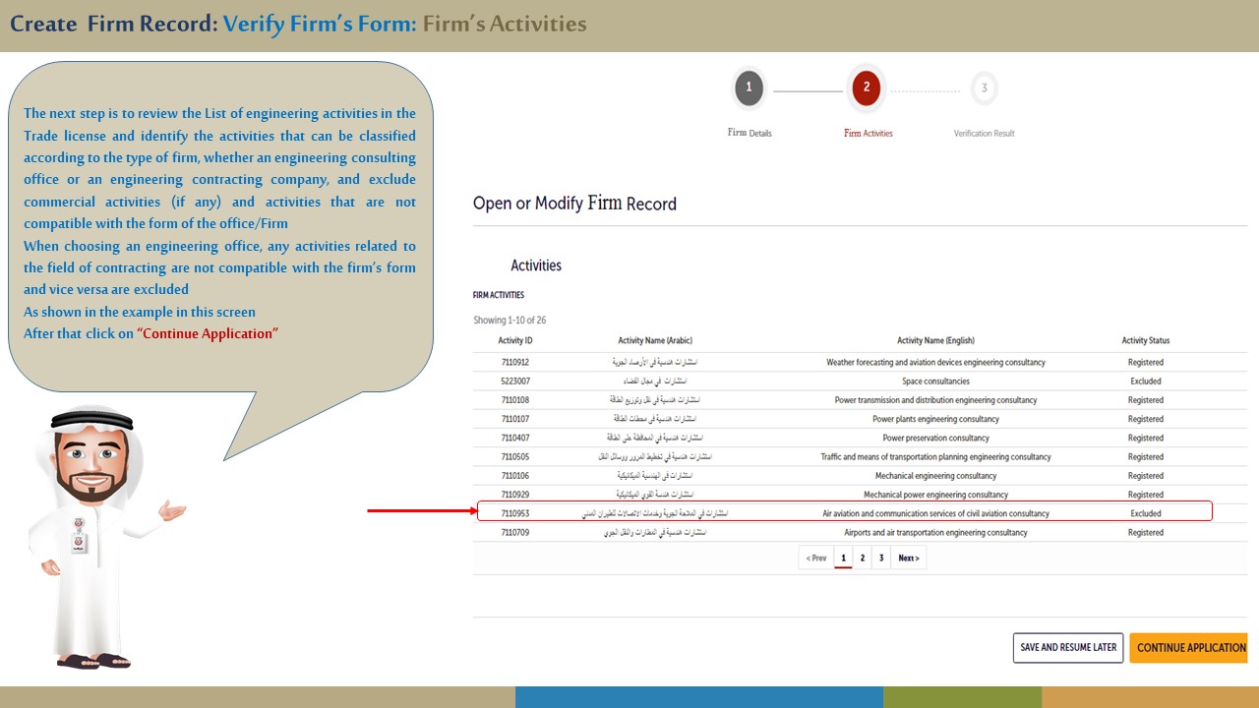This screenshot has width=1259, height=708.
Task: Click step 3 Verification Result circle
Action: click(984, 88)
